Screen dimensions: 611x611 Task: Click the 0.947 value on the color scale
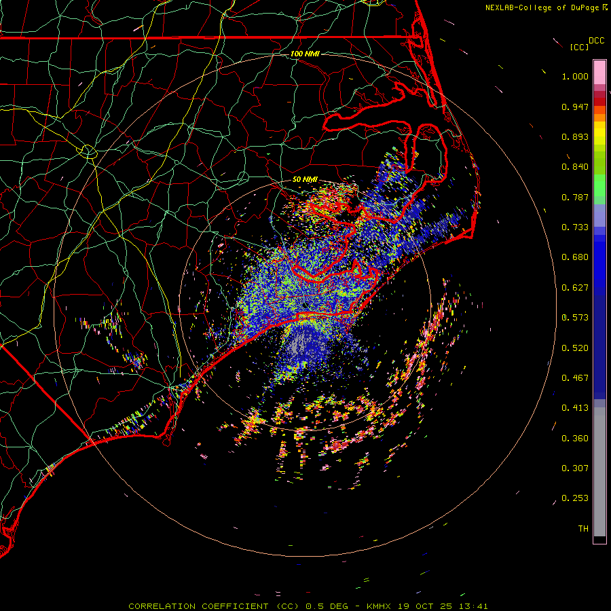[x=575, y=107]
